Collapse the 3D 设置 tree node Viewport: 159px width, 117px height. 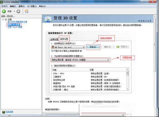click(3, 19)
